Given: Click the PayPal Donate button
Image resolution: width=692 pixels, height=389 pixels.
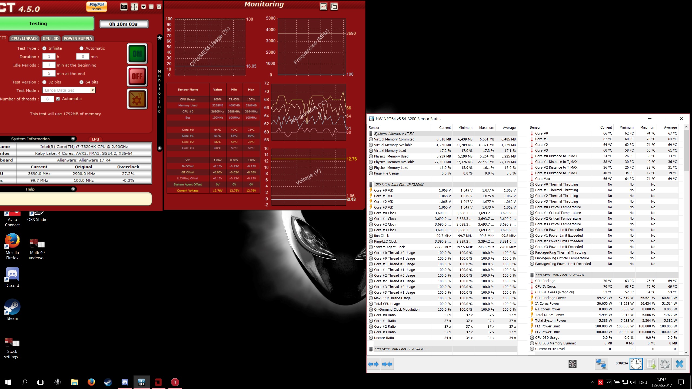Looking at the screenshot, I should tap(97, 6).
